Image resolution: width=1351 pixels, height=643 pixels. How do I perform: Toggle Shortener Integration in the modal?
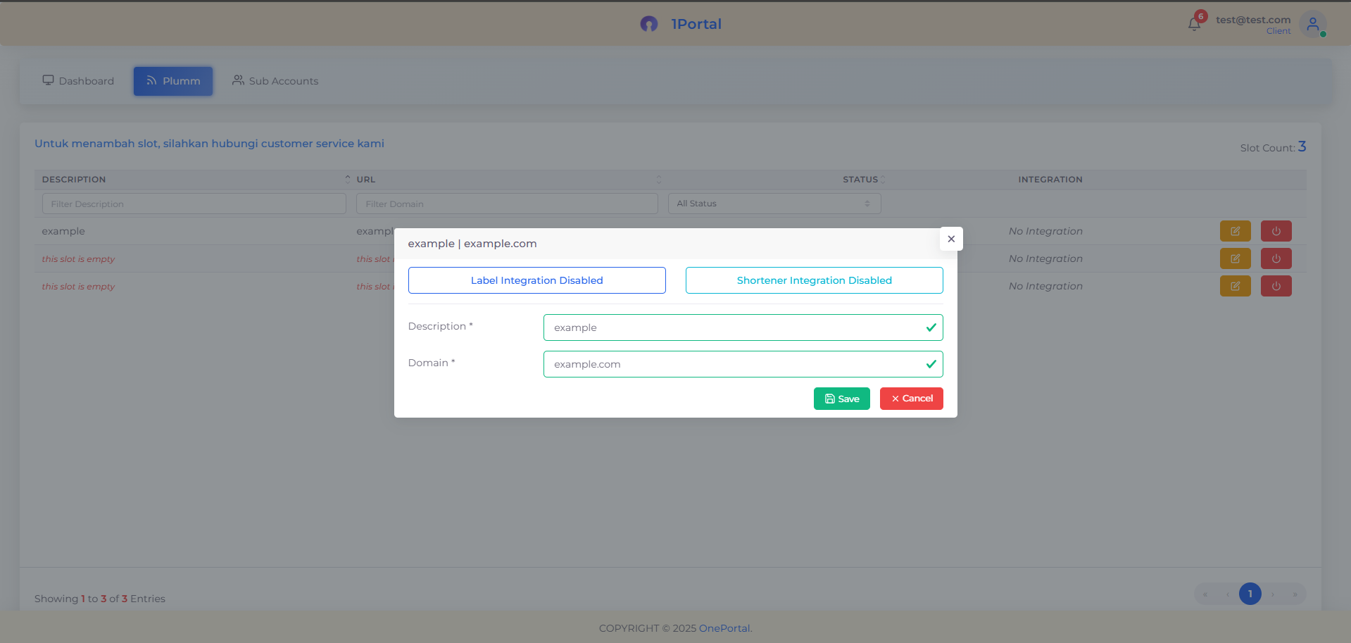pyautogui.click(x=813, y=280)
